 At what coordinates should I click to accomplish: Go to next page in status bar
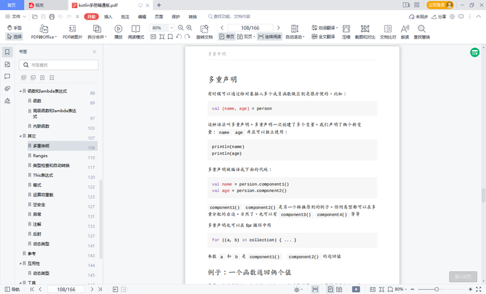92,289
